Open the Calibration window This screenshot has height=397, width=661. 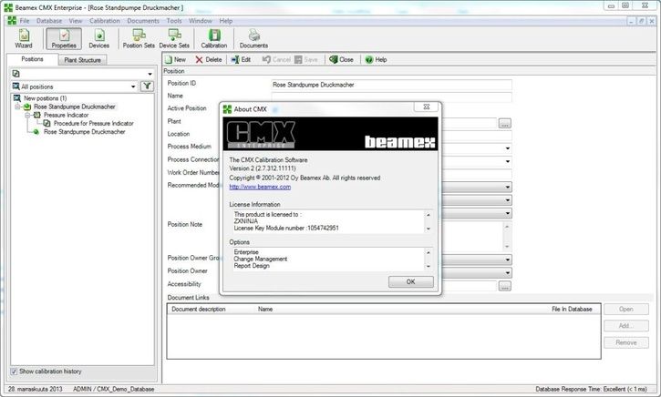(213, 39)
